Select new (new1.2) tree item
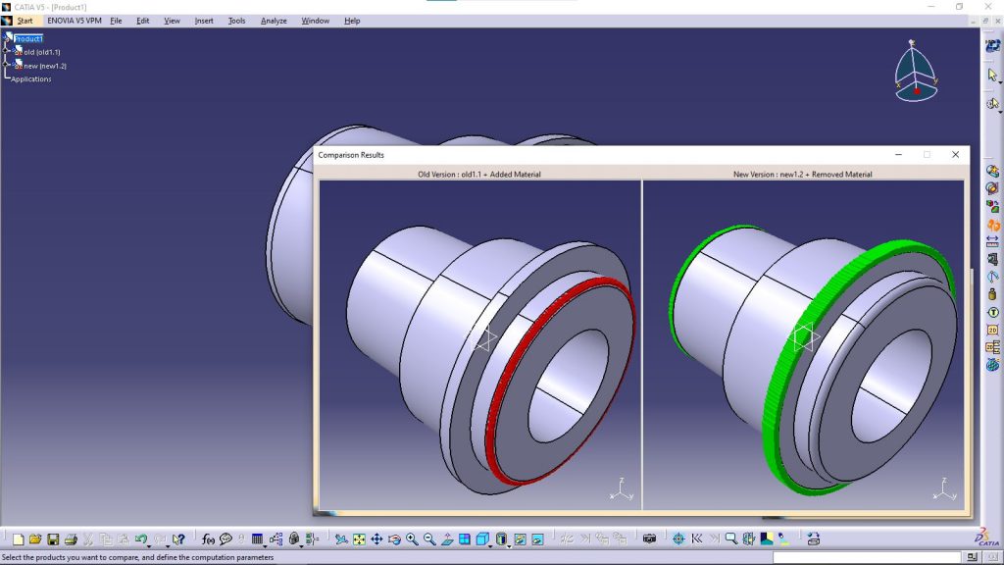Screen dimensions: 1004x565 pos(45,66)
